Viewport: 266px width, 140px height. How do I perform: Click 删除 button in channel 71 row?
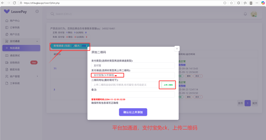click(189, 76)
